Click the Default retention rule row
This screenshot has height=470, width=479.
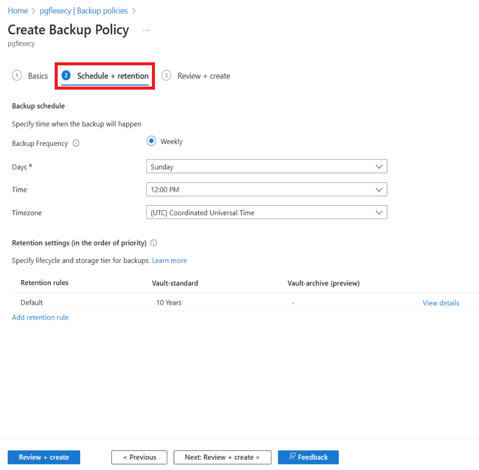click(245, 302)
